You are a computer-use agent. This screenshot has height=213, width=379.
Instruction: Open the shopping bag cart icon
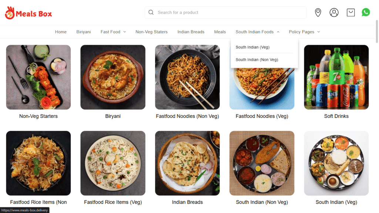(x=351, y=13)
